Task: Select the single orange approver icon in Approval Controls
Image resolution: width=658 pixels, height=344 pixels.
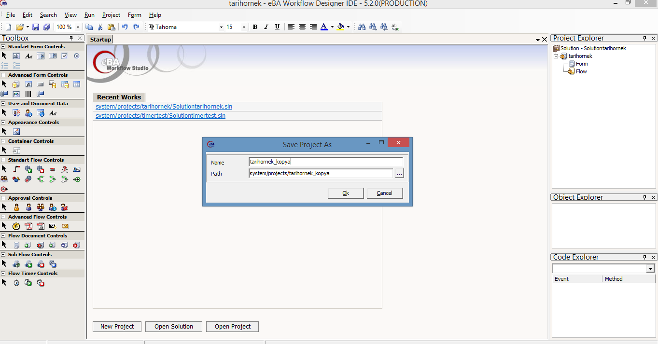Action: click(x=16, y=207)
